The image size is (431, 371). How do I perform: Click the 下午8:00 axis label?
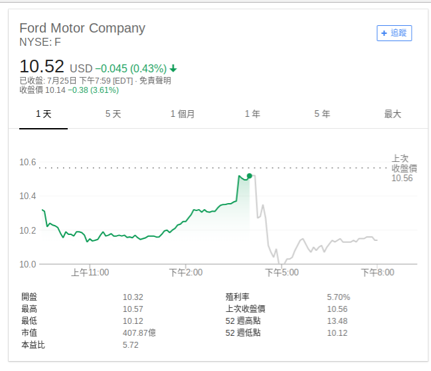pos(377,272)
